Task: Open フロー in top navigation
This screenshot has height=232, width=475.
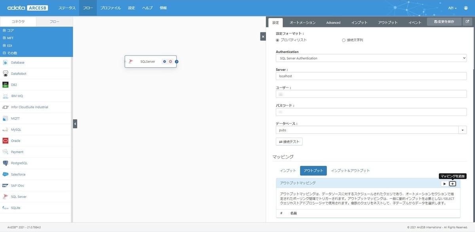Action: (88, 8)
